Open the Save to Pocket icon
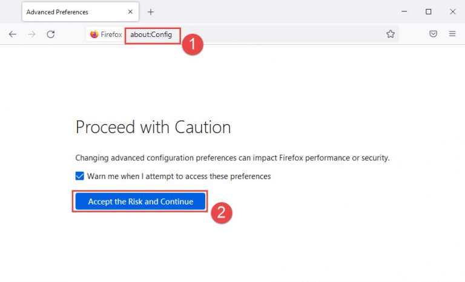Viewport: 465px width, 282px height. [x=433, y=34]
